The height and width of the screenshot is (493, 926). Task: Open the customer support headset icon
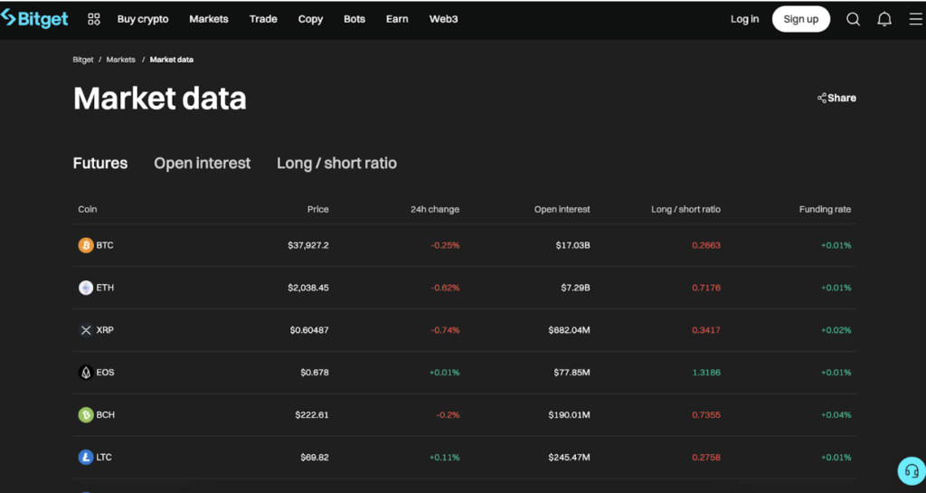(911, 471)
